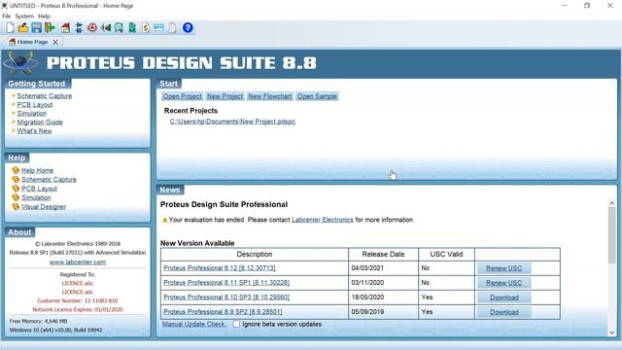The height and width of the screenshot is (350, 622).
Task: Click the Free Memory status text
Action: click(38, 321)
